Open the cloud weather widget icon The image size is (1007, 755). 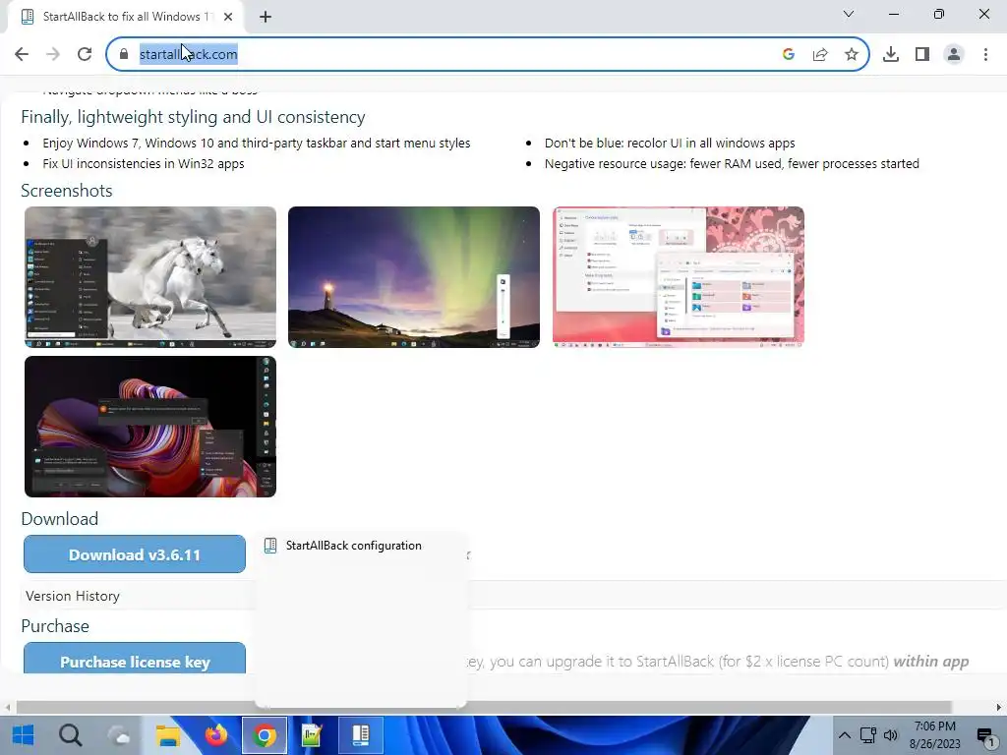(119, 735)
